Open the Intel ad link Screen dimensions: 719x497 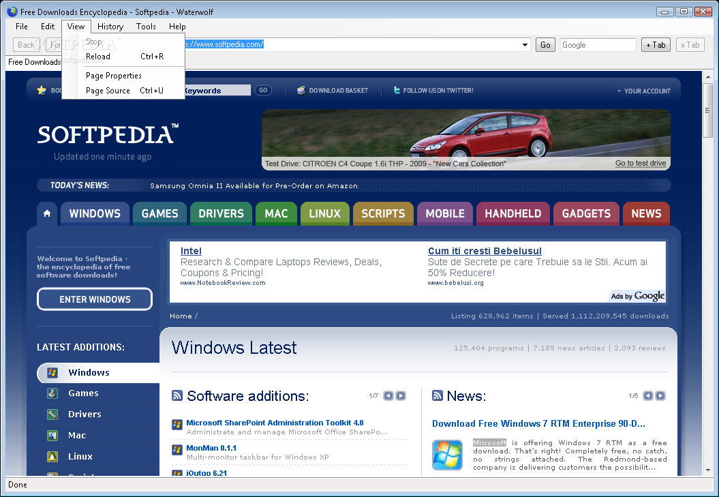pos(191,251)
